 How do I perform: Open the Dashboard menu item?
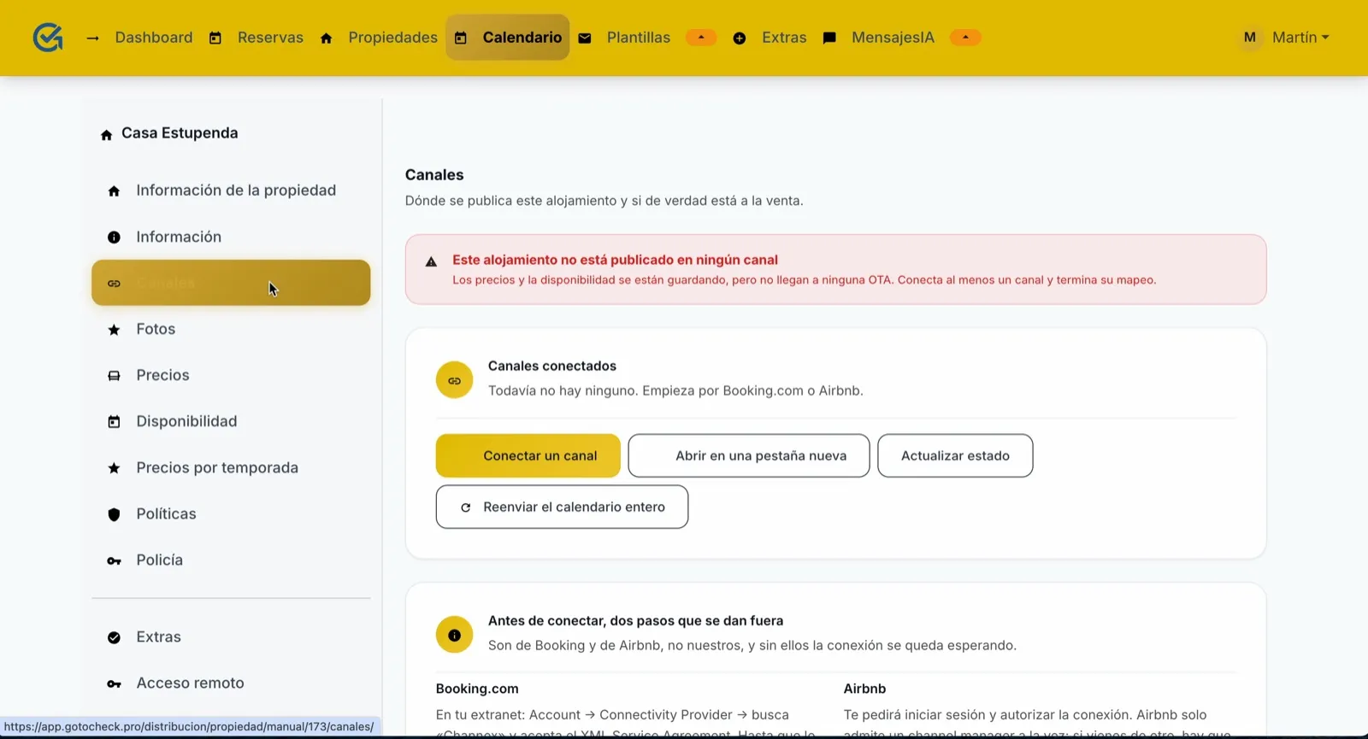coord(154,38)
